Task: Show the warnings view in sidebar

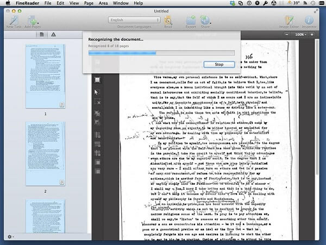Action: (x=53, y=35)
